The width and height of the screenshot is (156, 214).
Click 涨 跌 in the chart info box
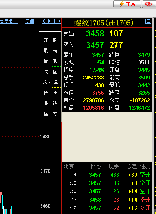[50, 104]
